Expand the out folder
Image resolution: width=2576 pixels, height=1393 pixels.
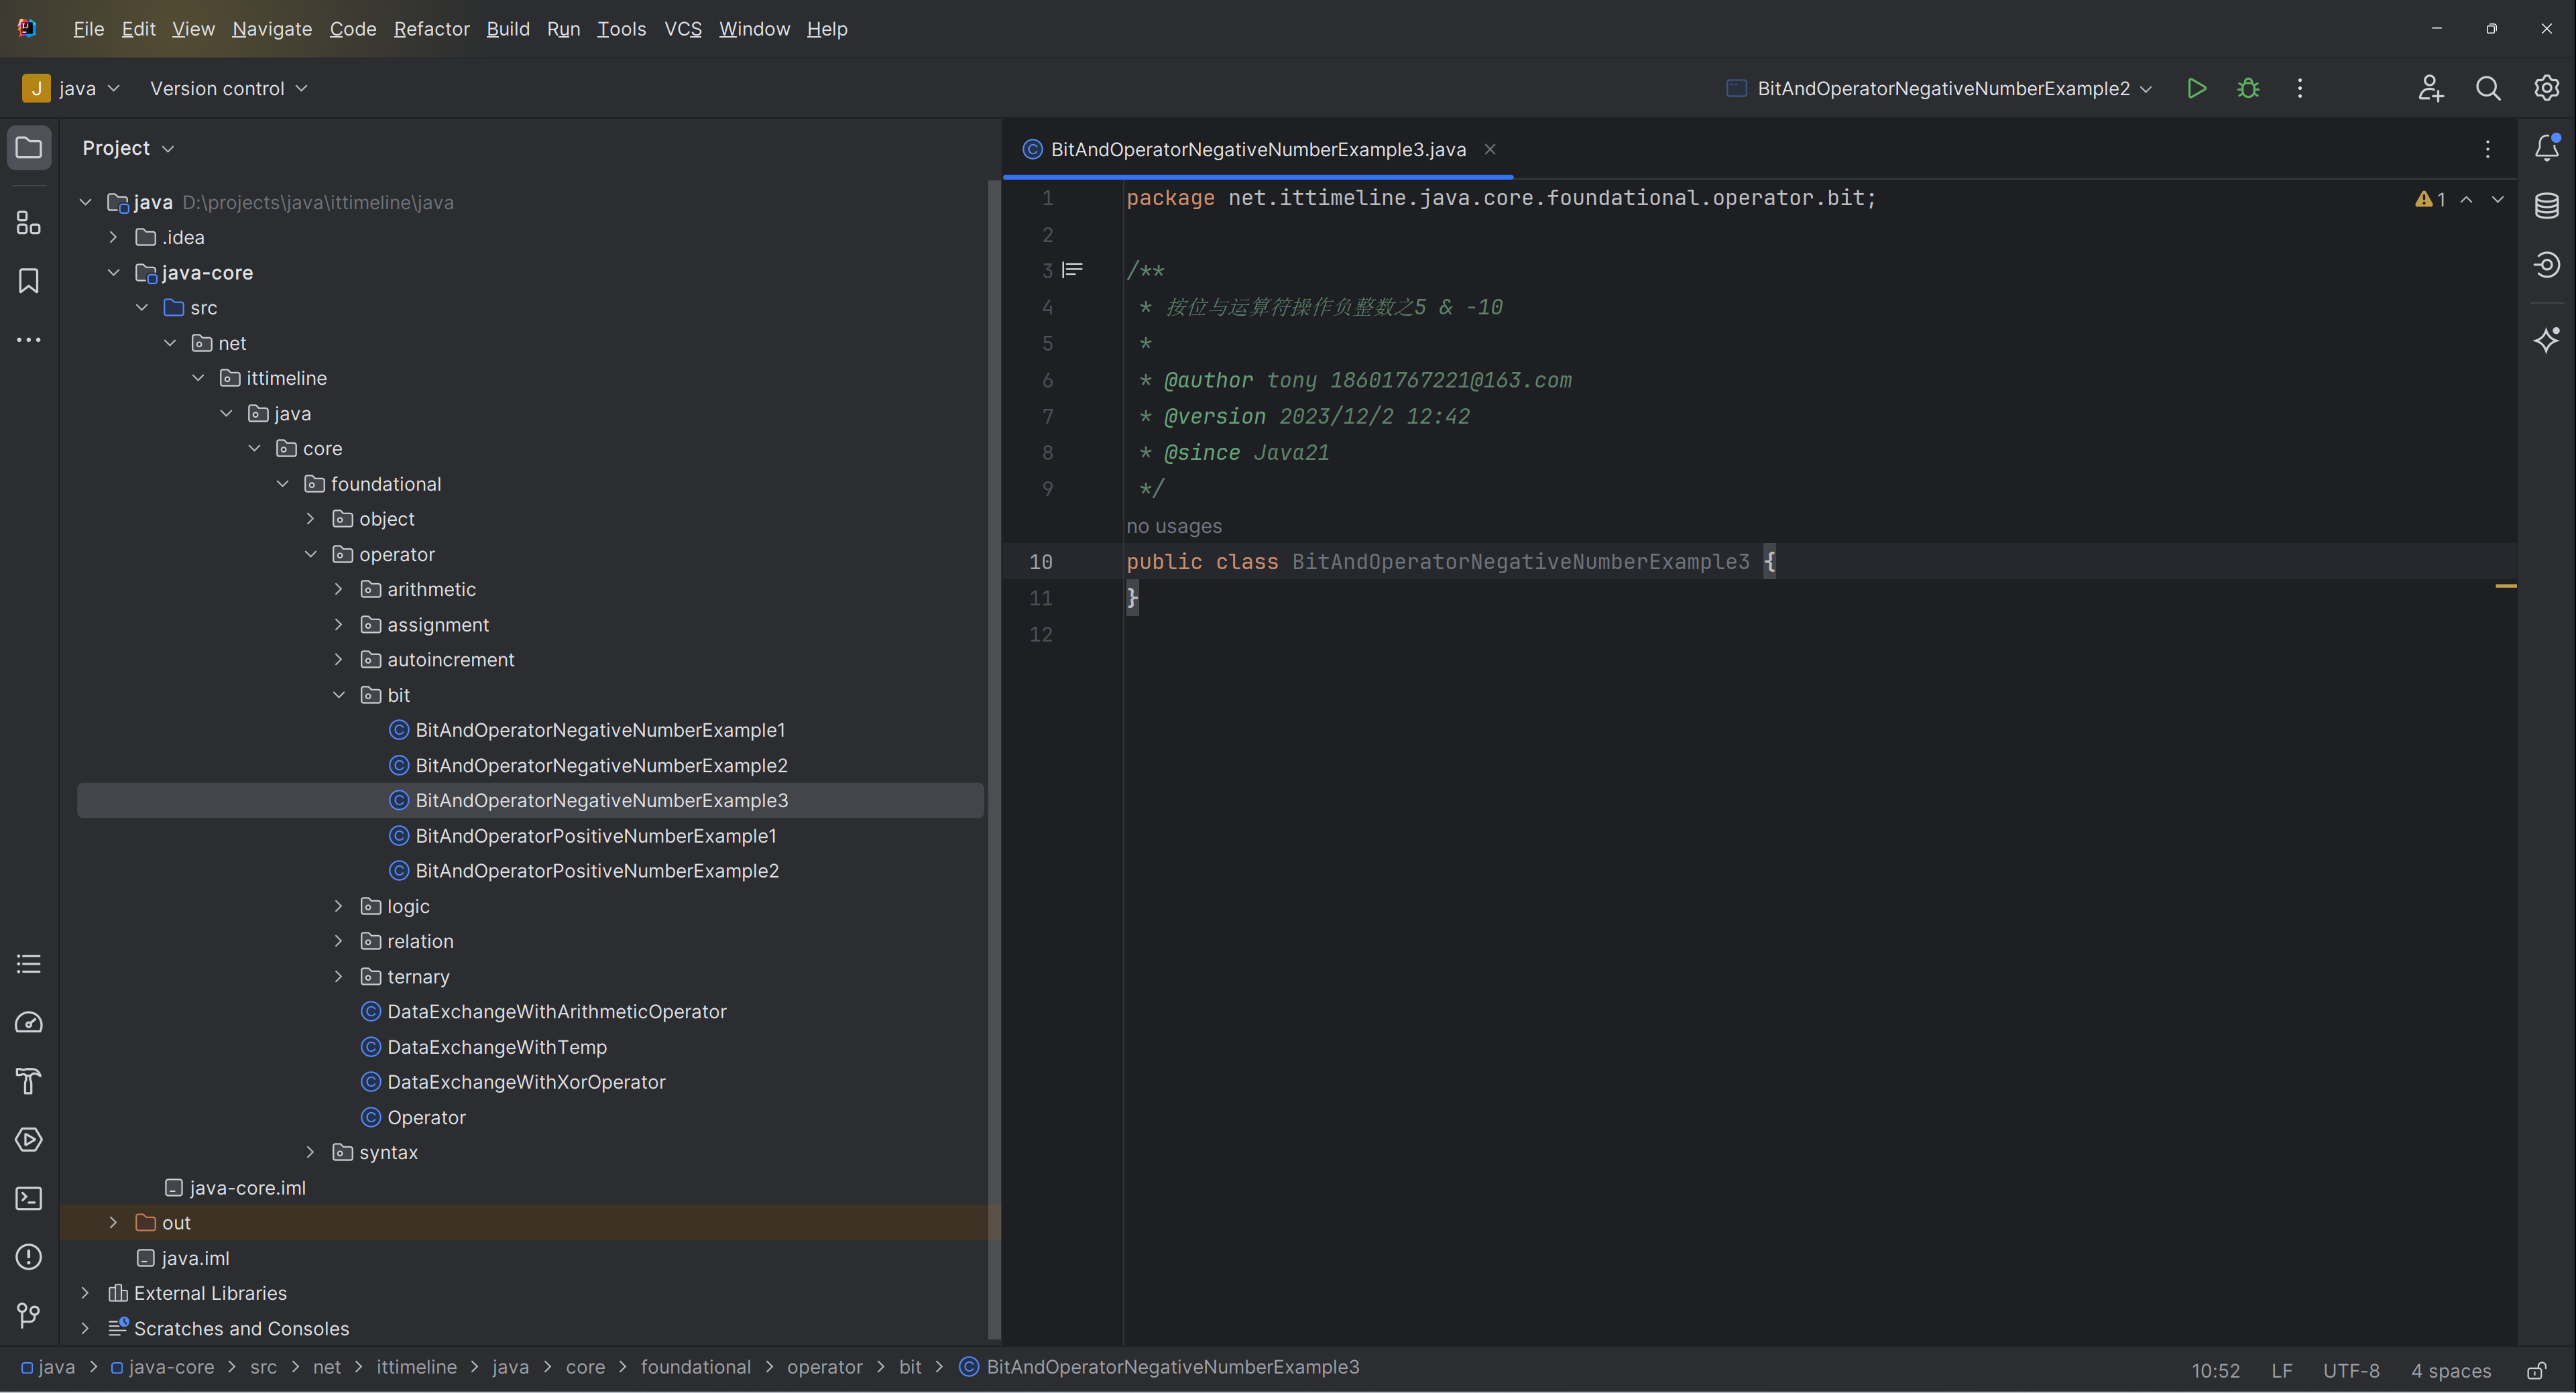pos(113,1223)
